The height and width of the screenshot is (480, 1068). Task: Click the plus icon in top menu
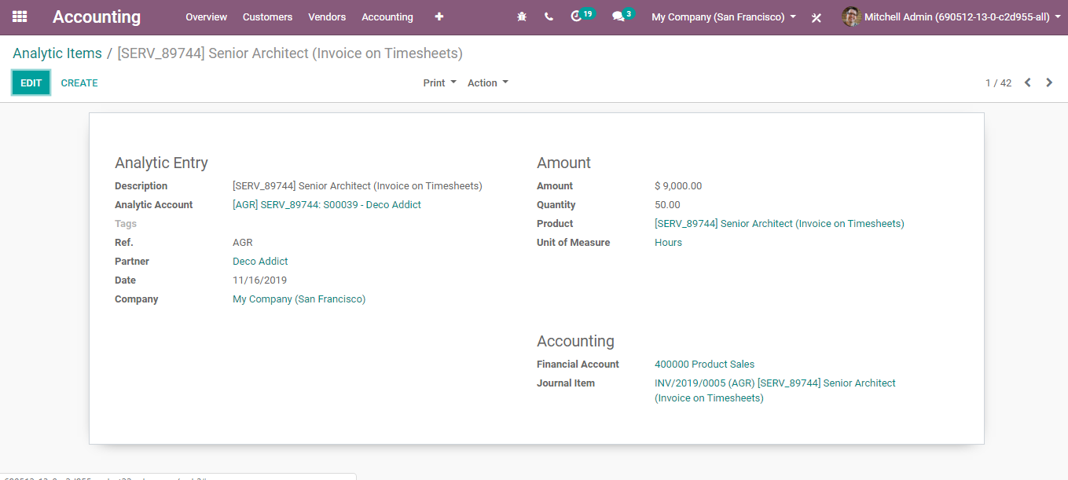point(439,16)
